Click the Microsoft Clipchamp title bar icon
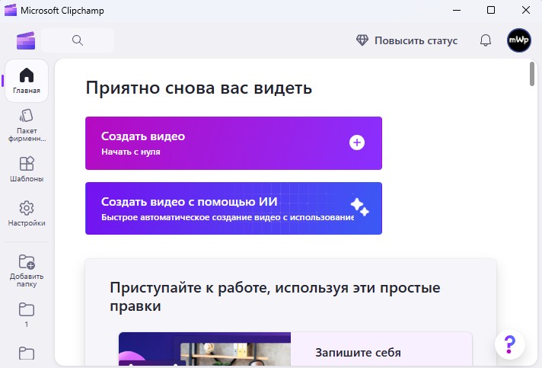Viewport: 542px width, 368px height. tap(11, 11)
